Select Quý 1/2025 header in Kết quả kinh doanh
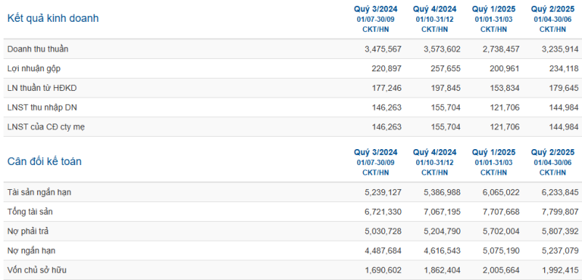The height and width of the screenshot is (280, 582). click(x=494, y=9)
